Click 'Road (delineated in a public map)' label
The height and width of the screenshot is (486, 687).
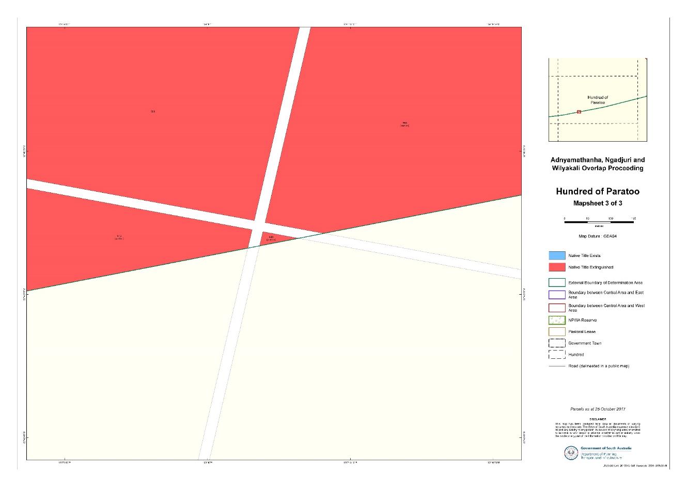[599, 366]
